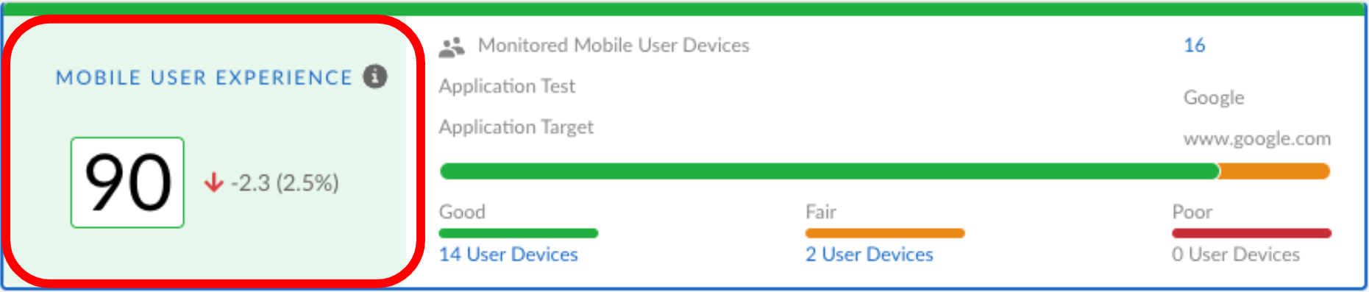Click the www.google.com target value
The image size is (1369, 292).
(1257, 139)
